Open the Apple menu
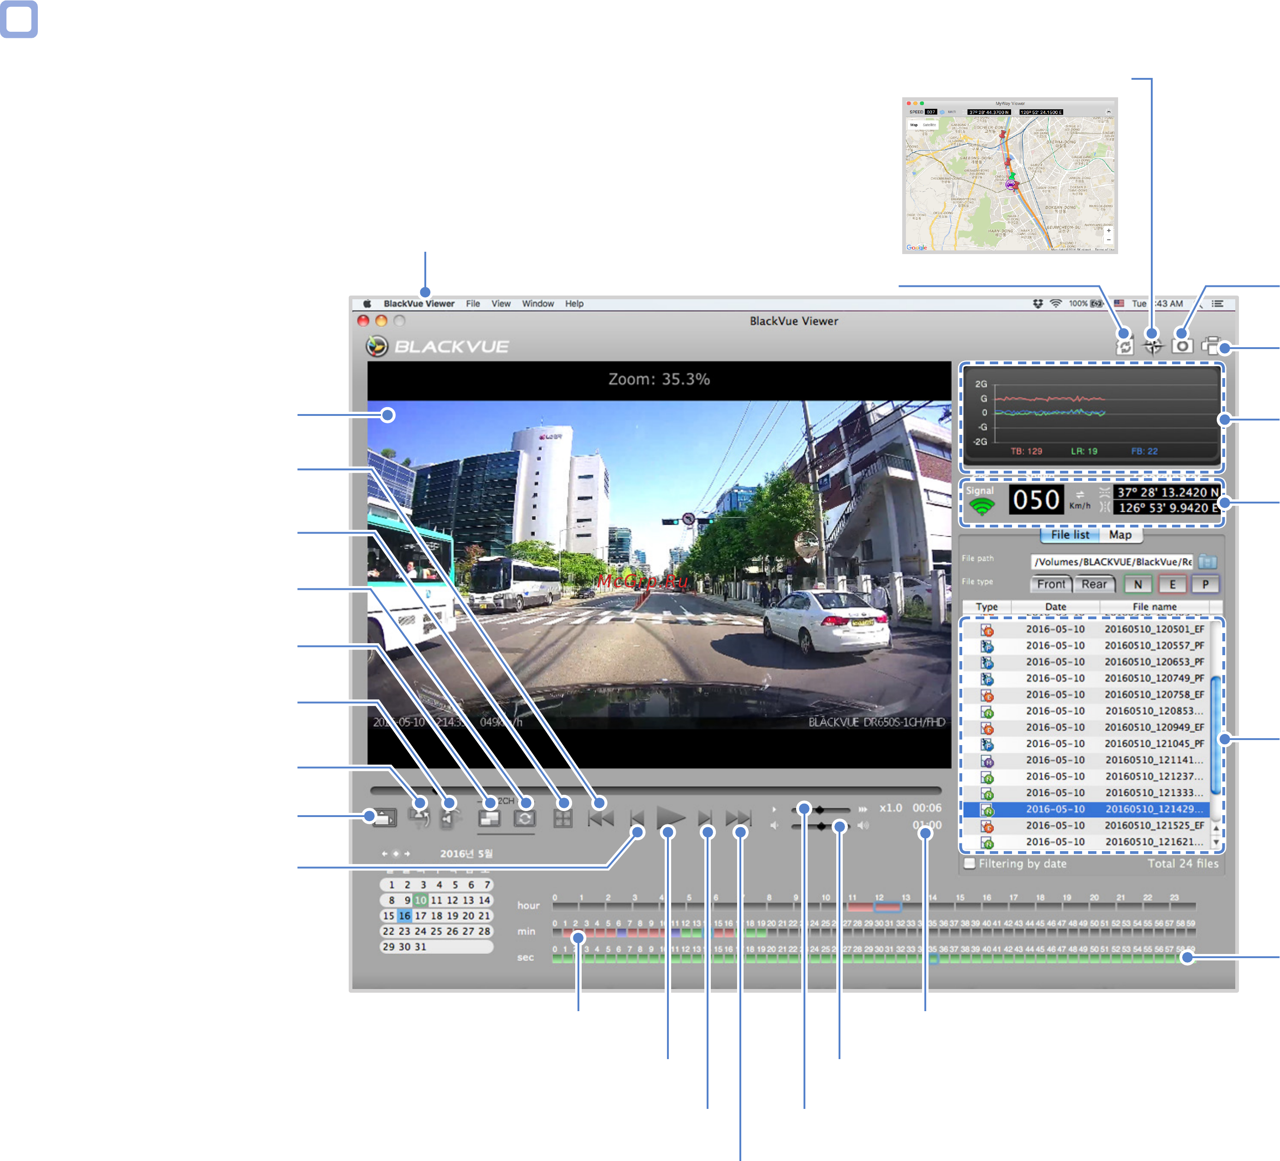 tap(367, 303)
